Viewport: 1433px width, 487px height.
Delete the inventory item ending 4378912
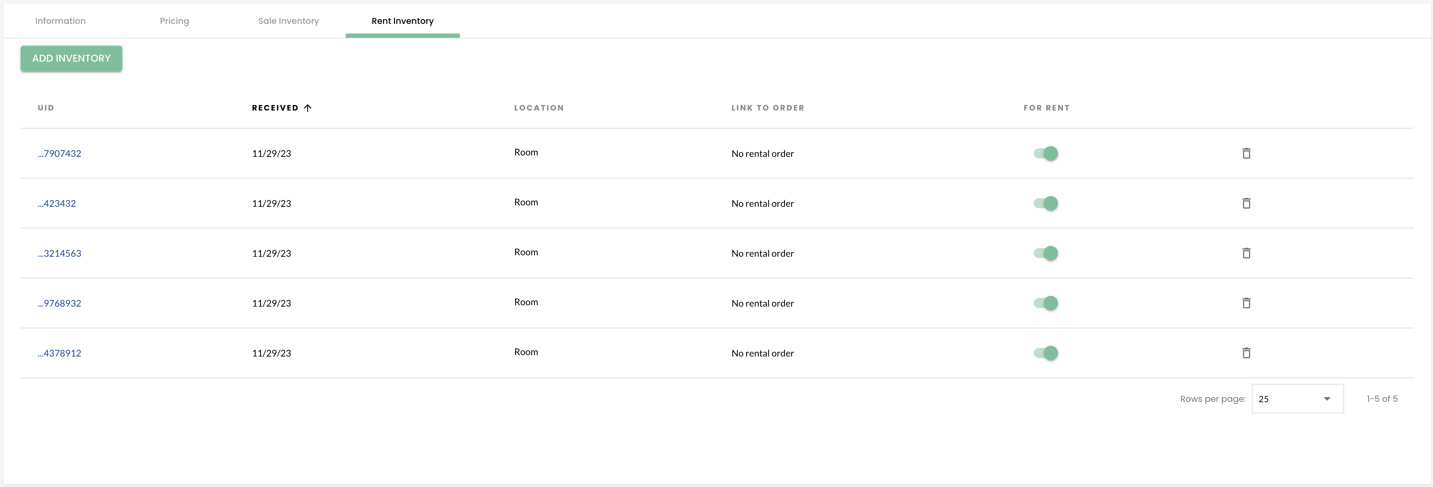coord(1246,353)
